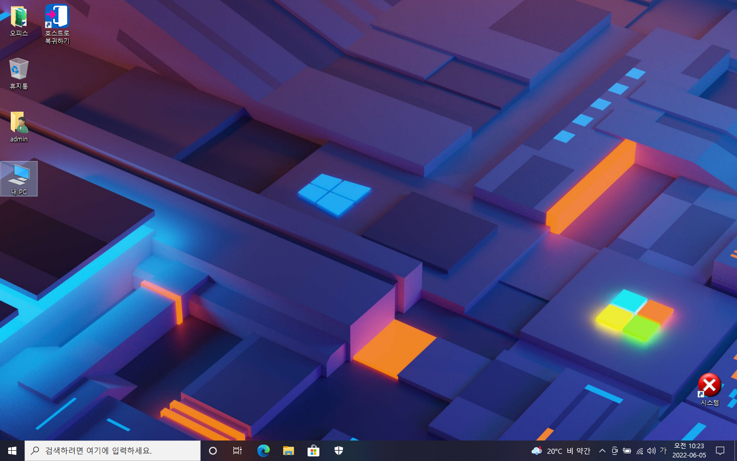Open the Action Center notifications icon
Screen dimensions: 737x461
720,451
